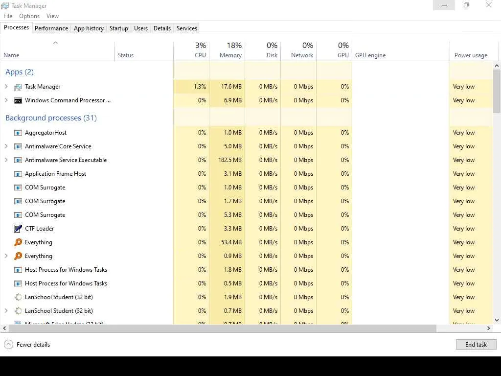Select the Application Frame Host process name

pyautogui.click(x=56, y=174)
